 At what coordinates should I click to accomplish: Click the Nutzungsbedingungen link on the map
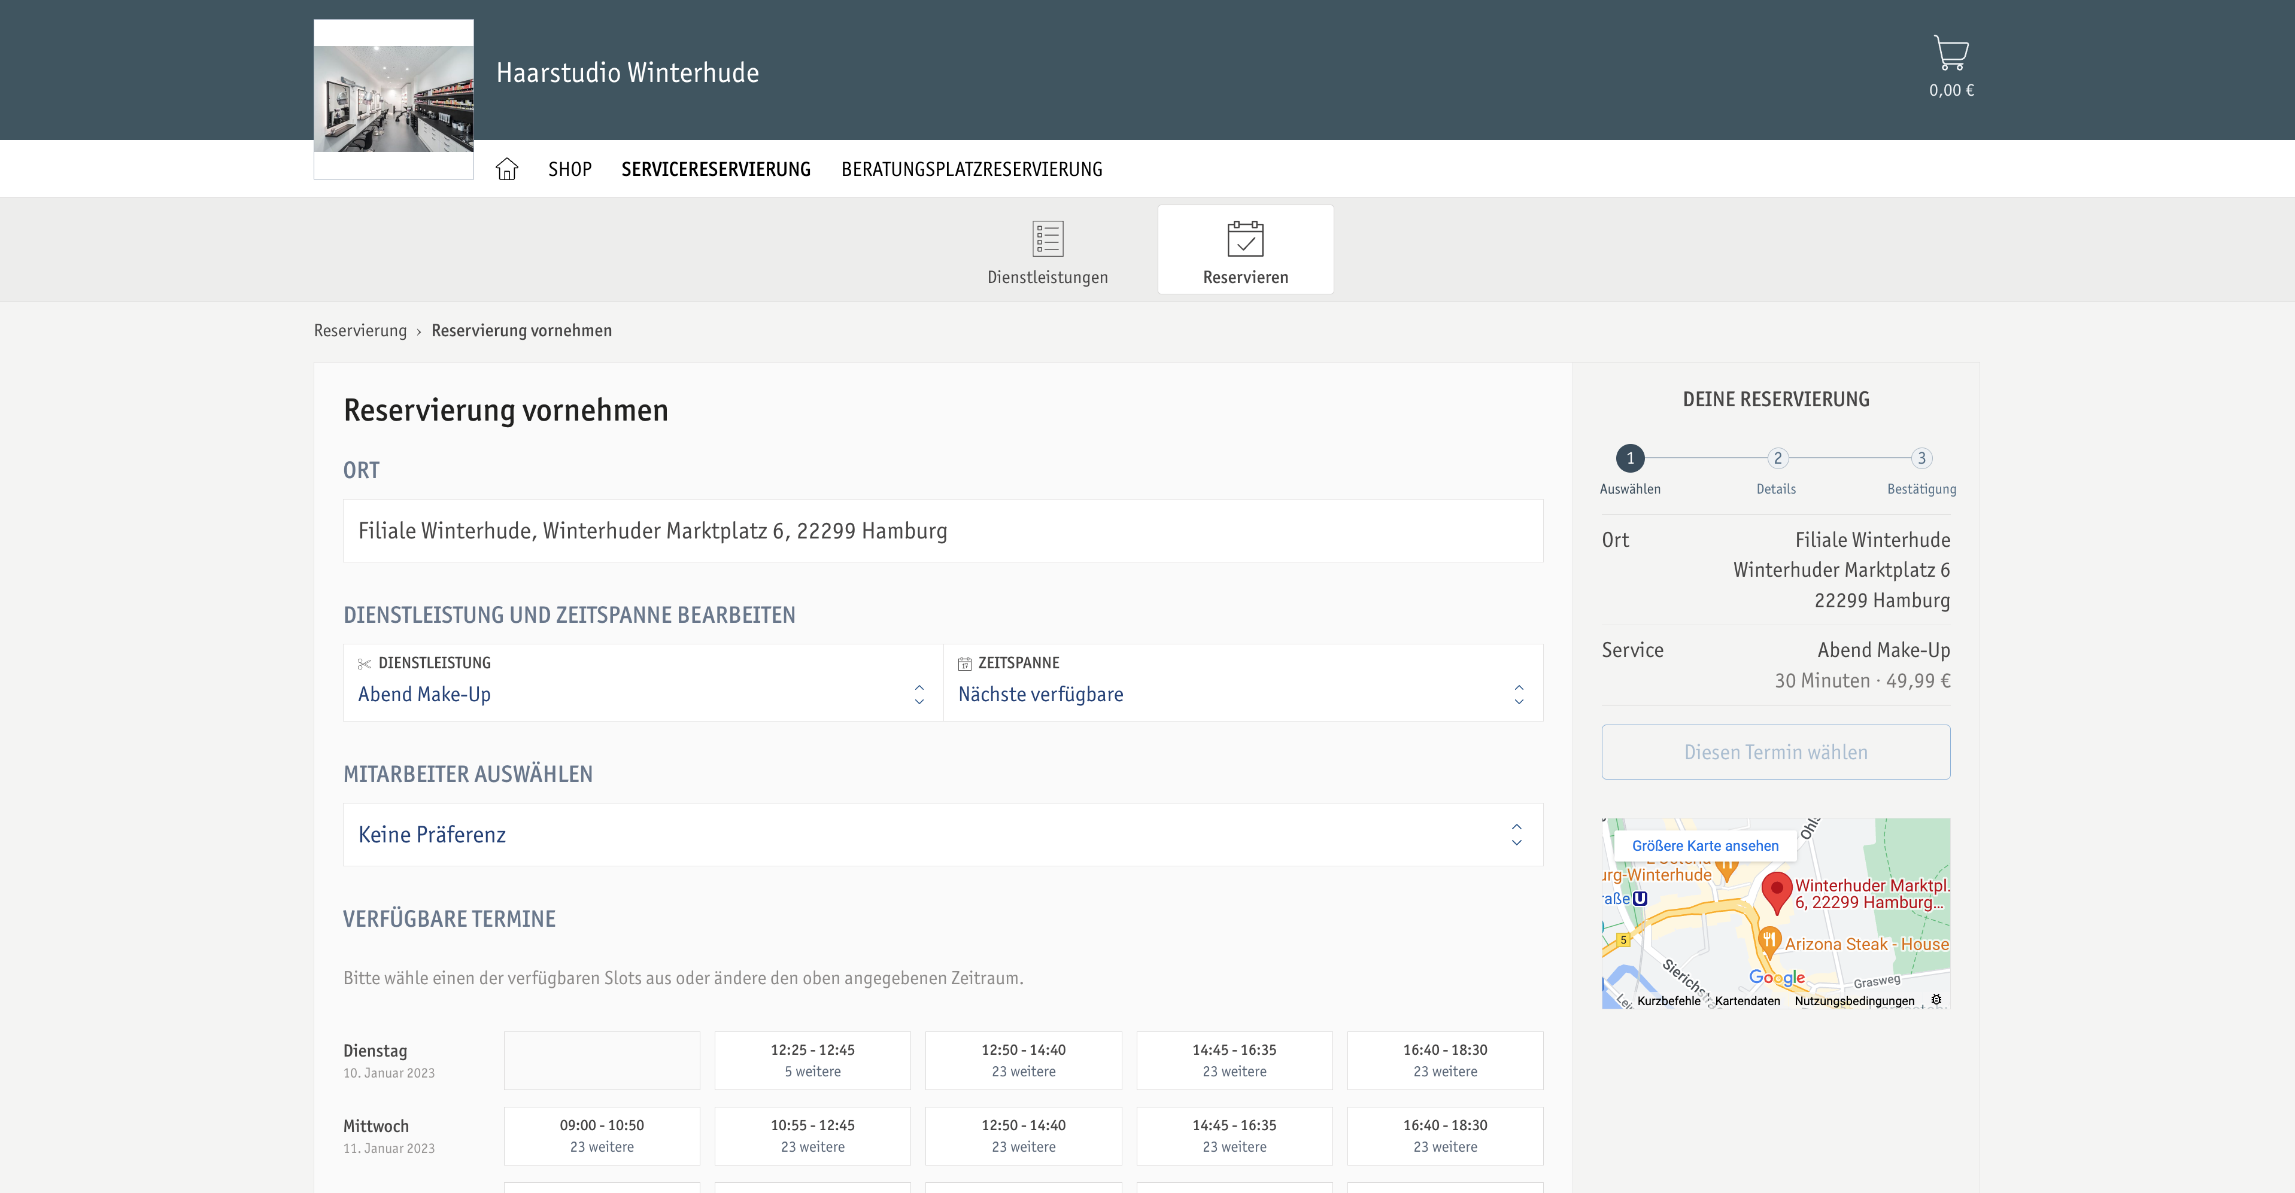click(x=1854, y=1001)
